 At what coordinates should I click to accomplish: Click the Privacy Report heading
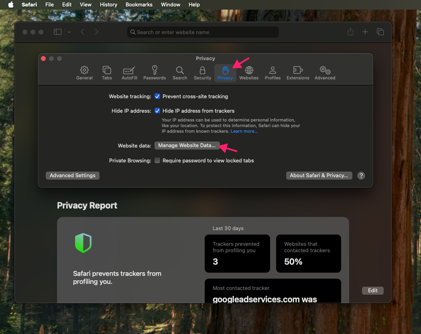pyautogui.click(x=87, y=206)
